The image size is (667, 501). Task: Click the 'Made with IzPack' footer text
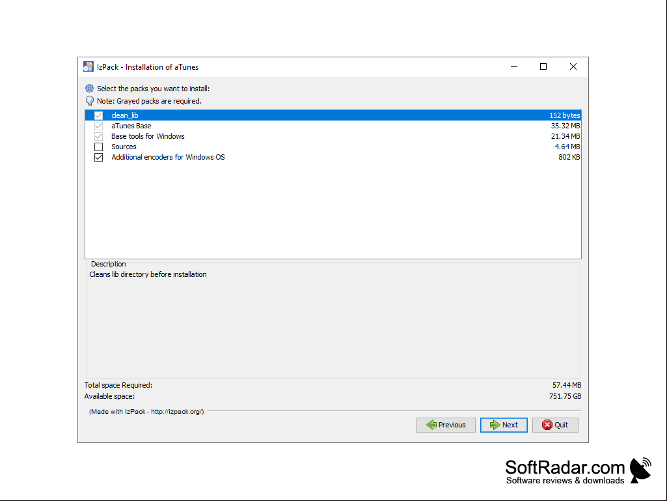click(146, 412)
